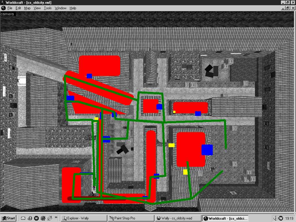Open the Map menu

pos(27,8)
